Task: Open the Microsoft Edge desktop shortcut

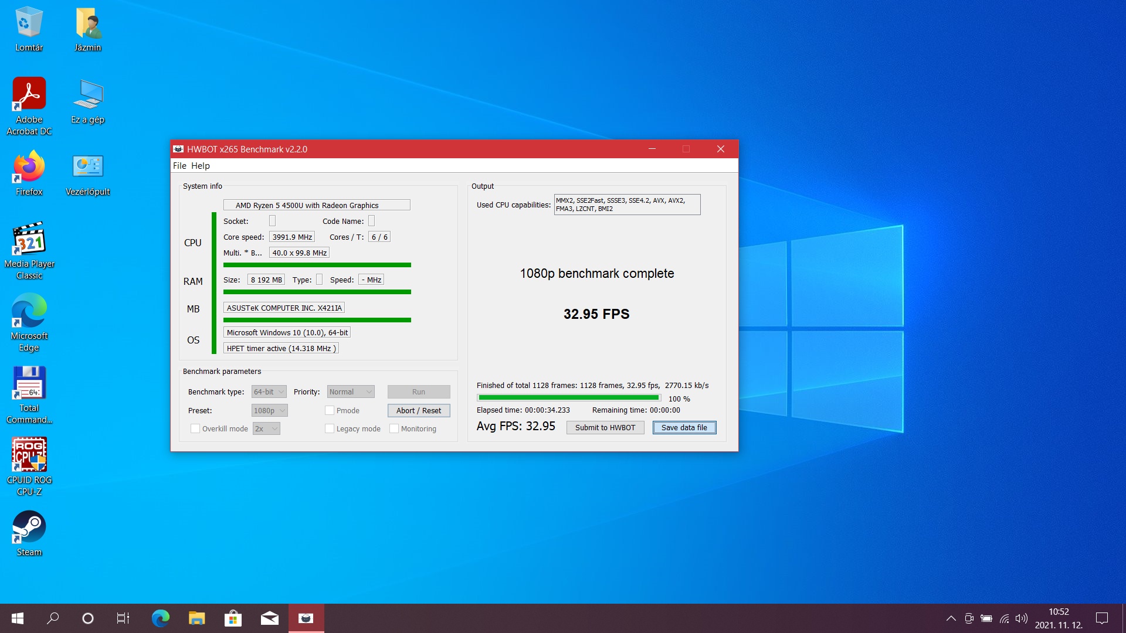Action: (x=29, y=323)
